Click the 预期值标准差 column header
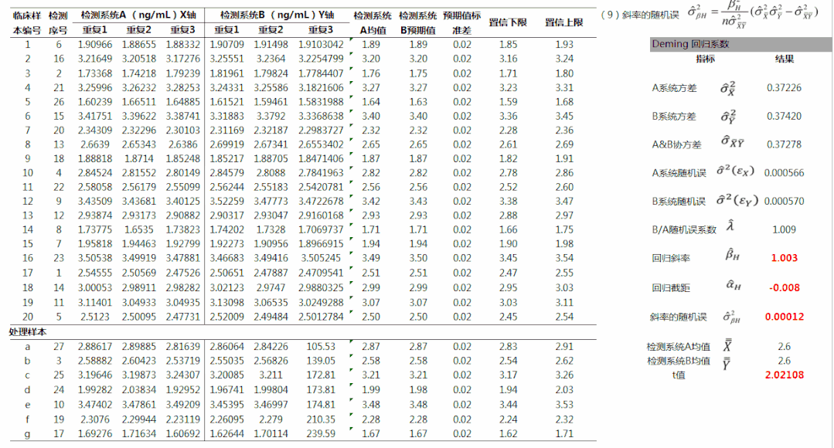This screenshot has width=834, height=448. tap(461, 22)
